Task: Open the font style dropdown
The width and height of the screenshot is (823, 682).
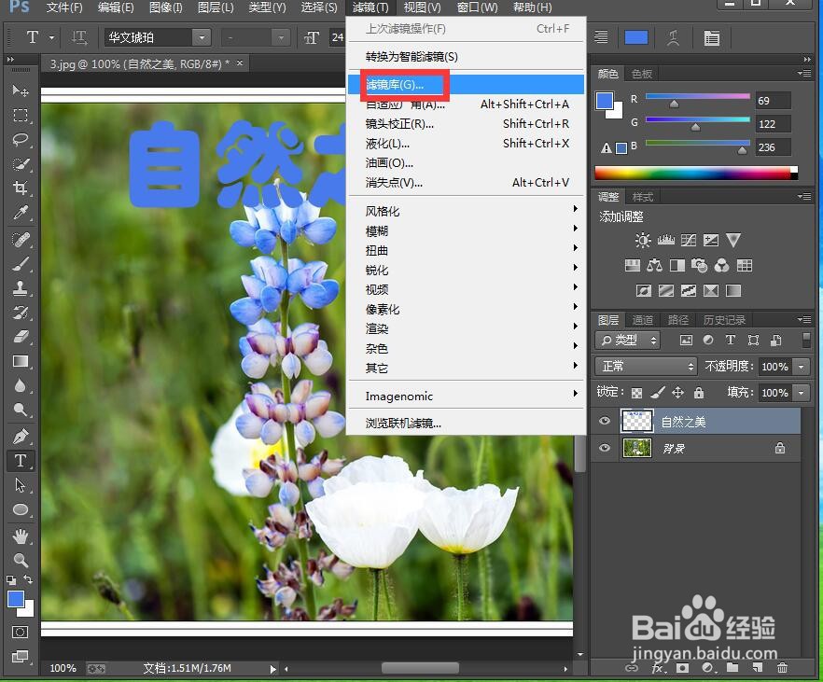Action: [281, 37]
